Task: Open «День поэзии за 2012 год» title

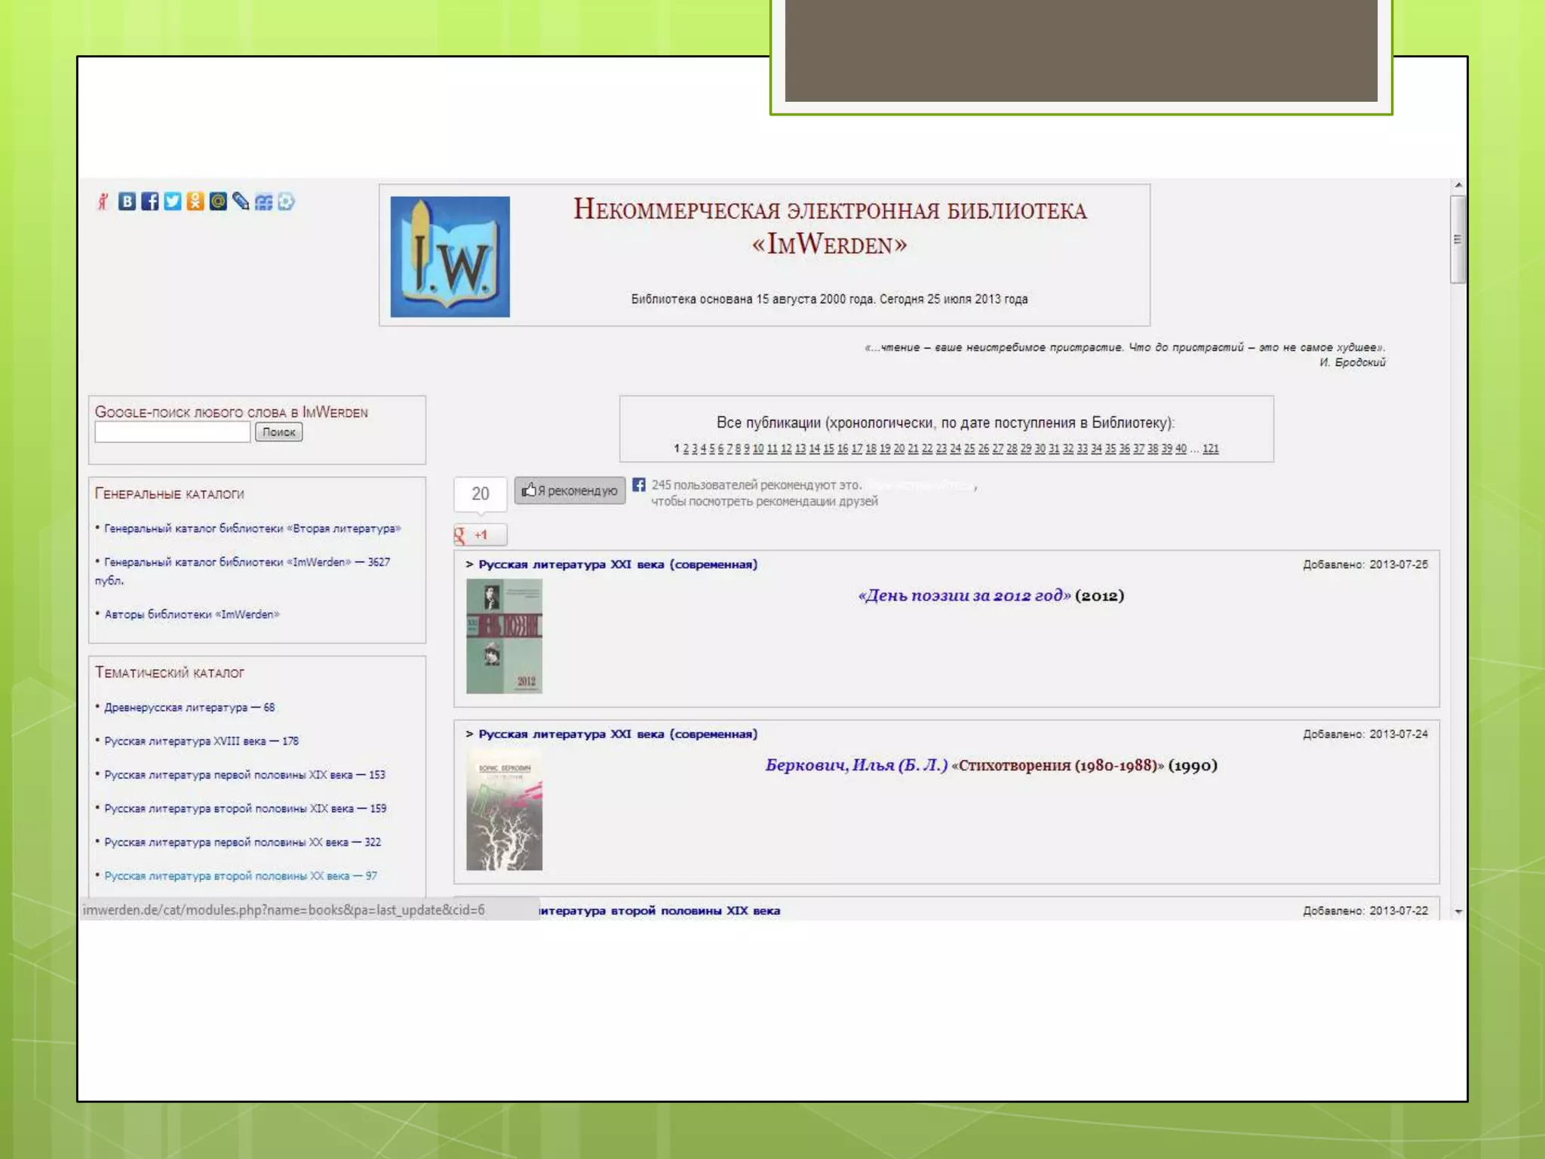Action: click(x=964, y=595)
